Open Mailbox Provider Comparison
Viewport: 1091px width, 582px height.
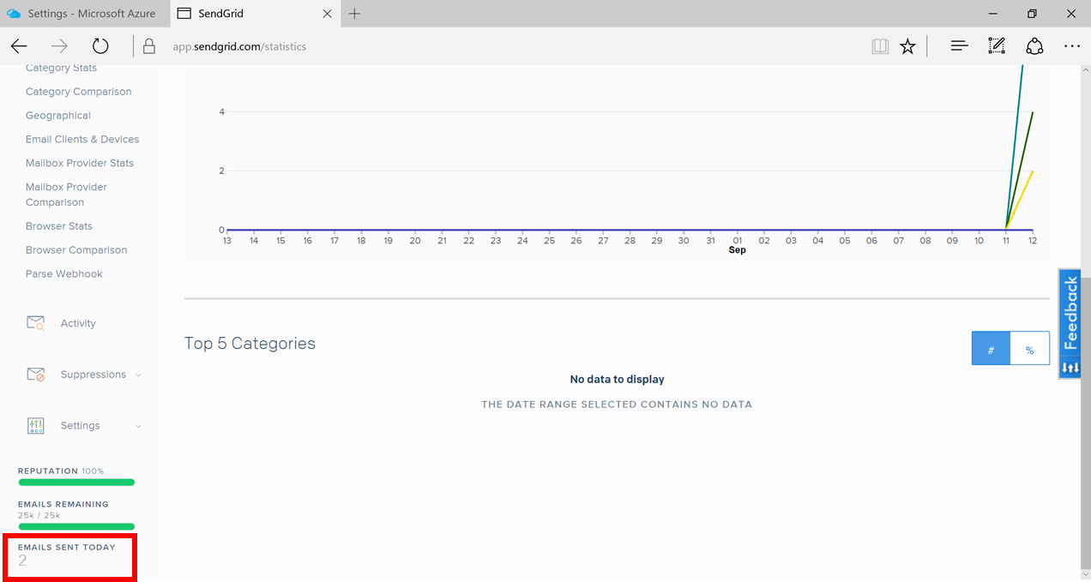(67, 195)
